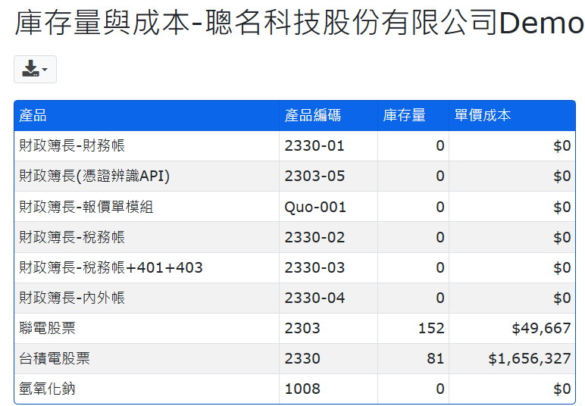This screenshot has height=406, width=585.
Task: Click the 台積電股票 product name
Action: click(54, 358)
